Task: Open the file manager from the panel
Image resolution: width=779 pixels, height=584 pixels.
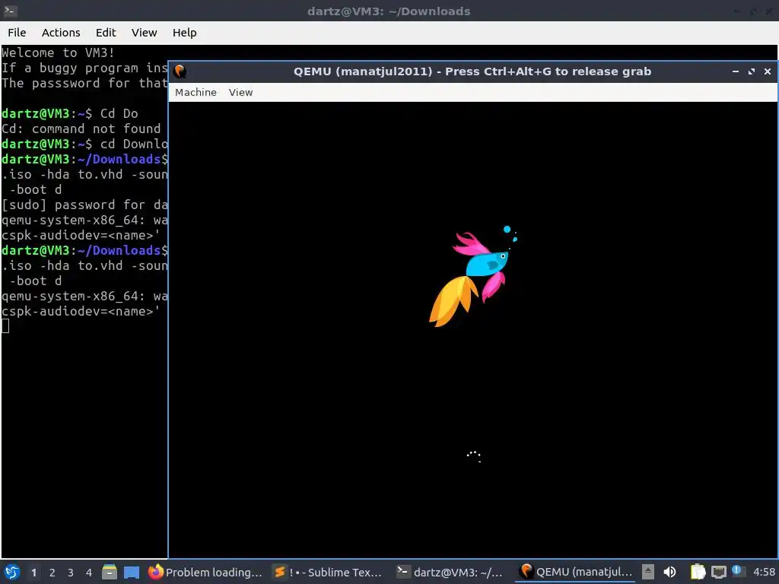Action: [x=110, y=572]
